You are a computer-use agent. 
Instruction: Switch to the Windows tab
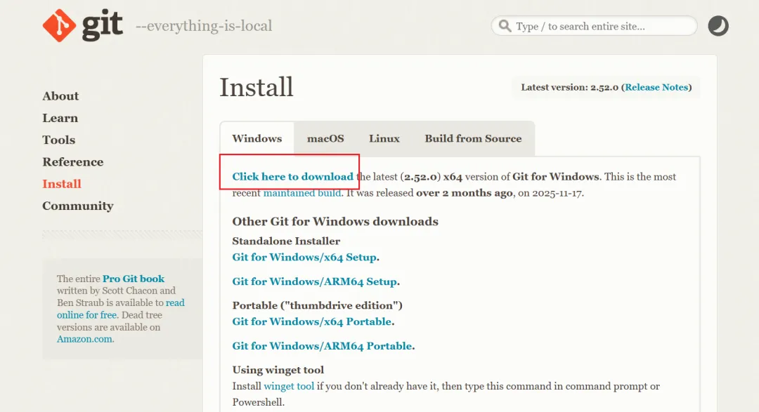click(x=257, y=139)
